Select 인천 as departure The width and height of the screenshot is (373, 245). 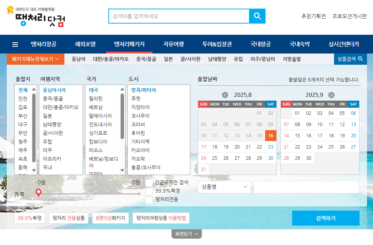pos(23,99)
